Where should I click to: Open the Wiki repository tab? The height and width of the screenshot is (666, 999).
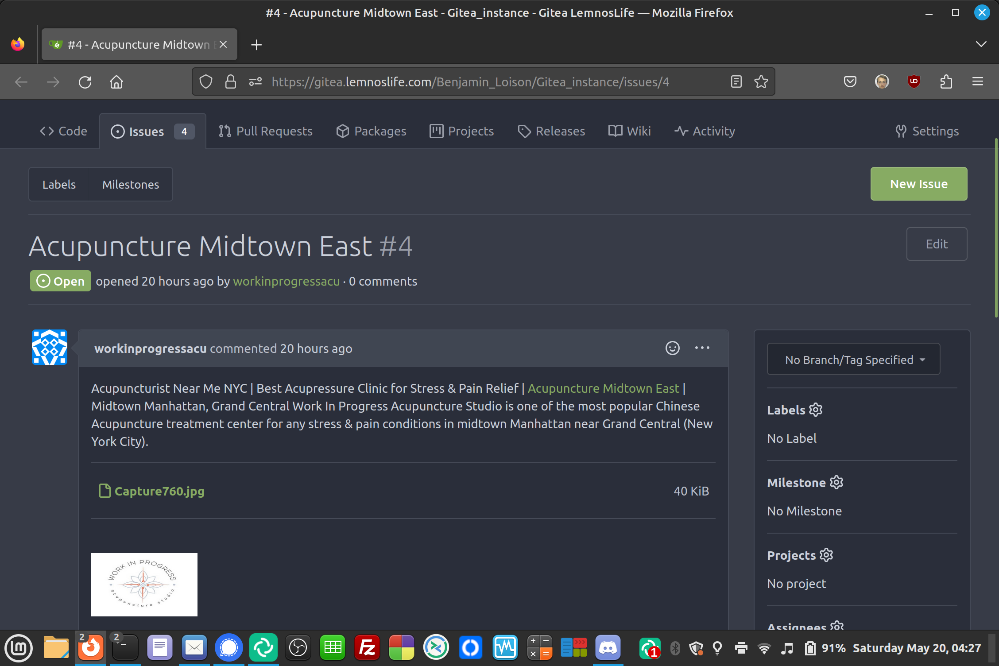pyautogui.click(x=629, y=131)
